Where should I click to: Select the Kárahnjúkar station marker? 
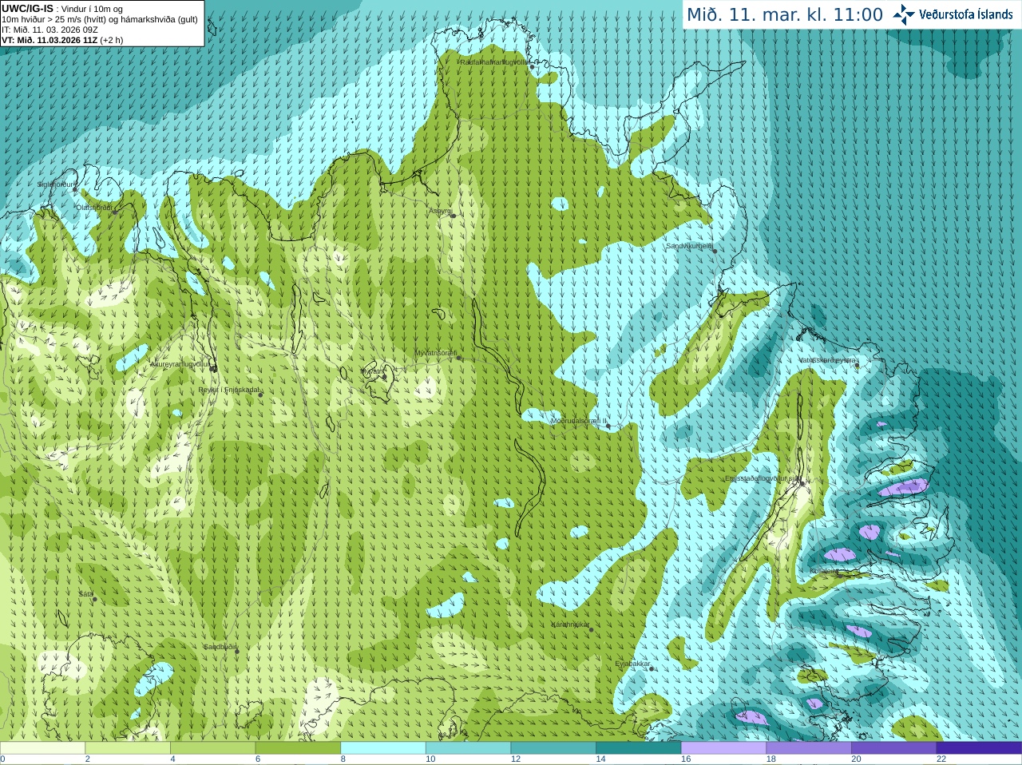pyautogui.click(x=592, y=629)
